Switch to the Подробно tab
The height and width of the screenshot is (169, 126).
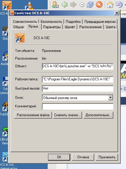73,22
